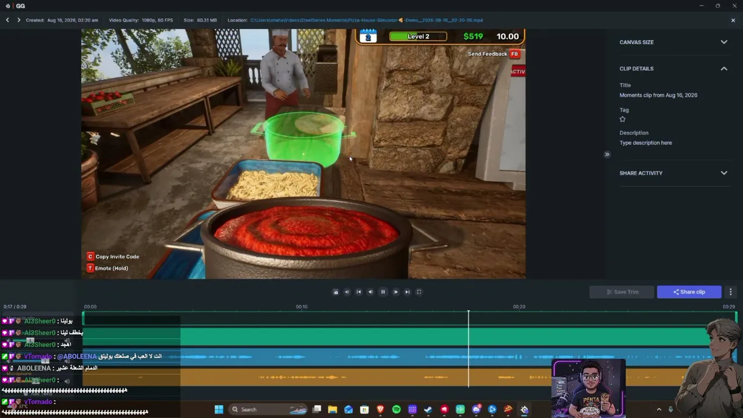Click the Emote (Hold) prompt in the video

(107, 268)
